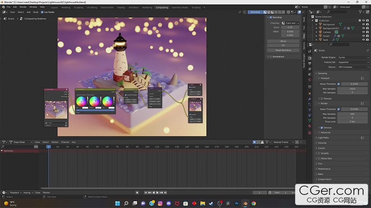The image size is (371, 208).
Task: Hide the Ocean object in viewport
Action: point(363,36)
